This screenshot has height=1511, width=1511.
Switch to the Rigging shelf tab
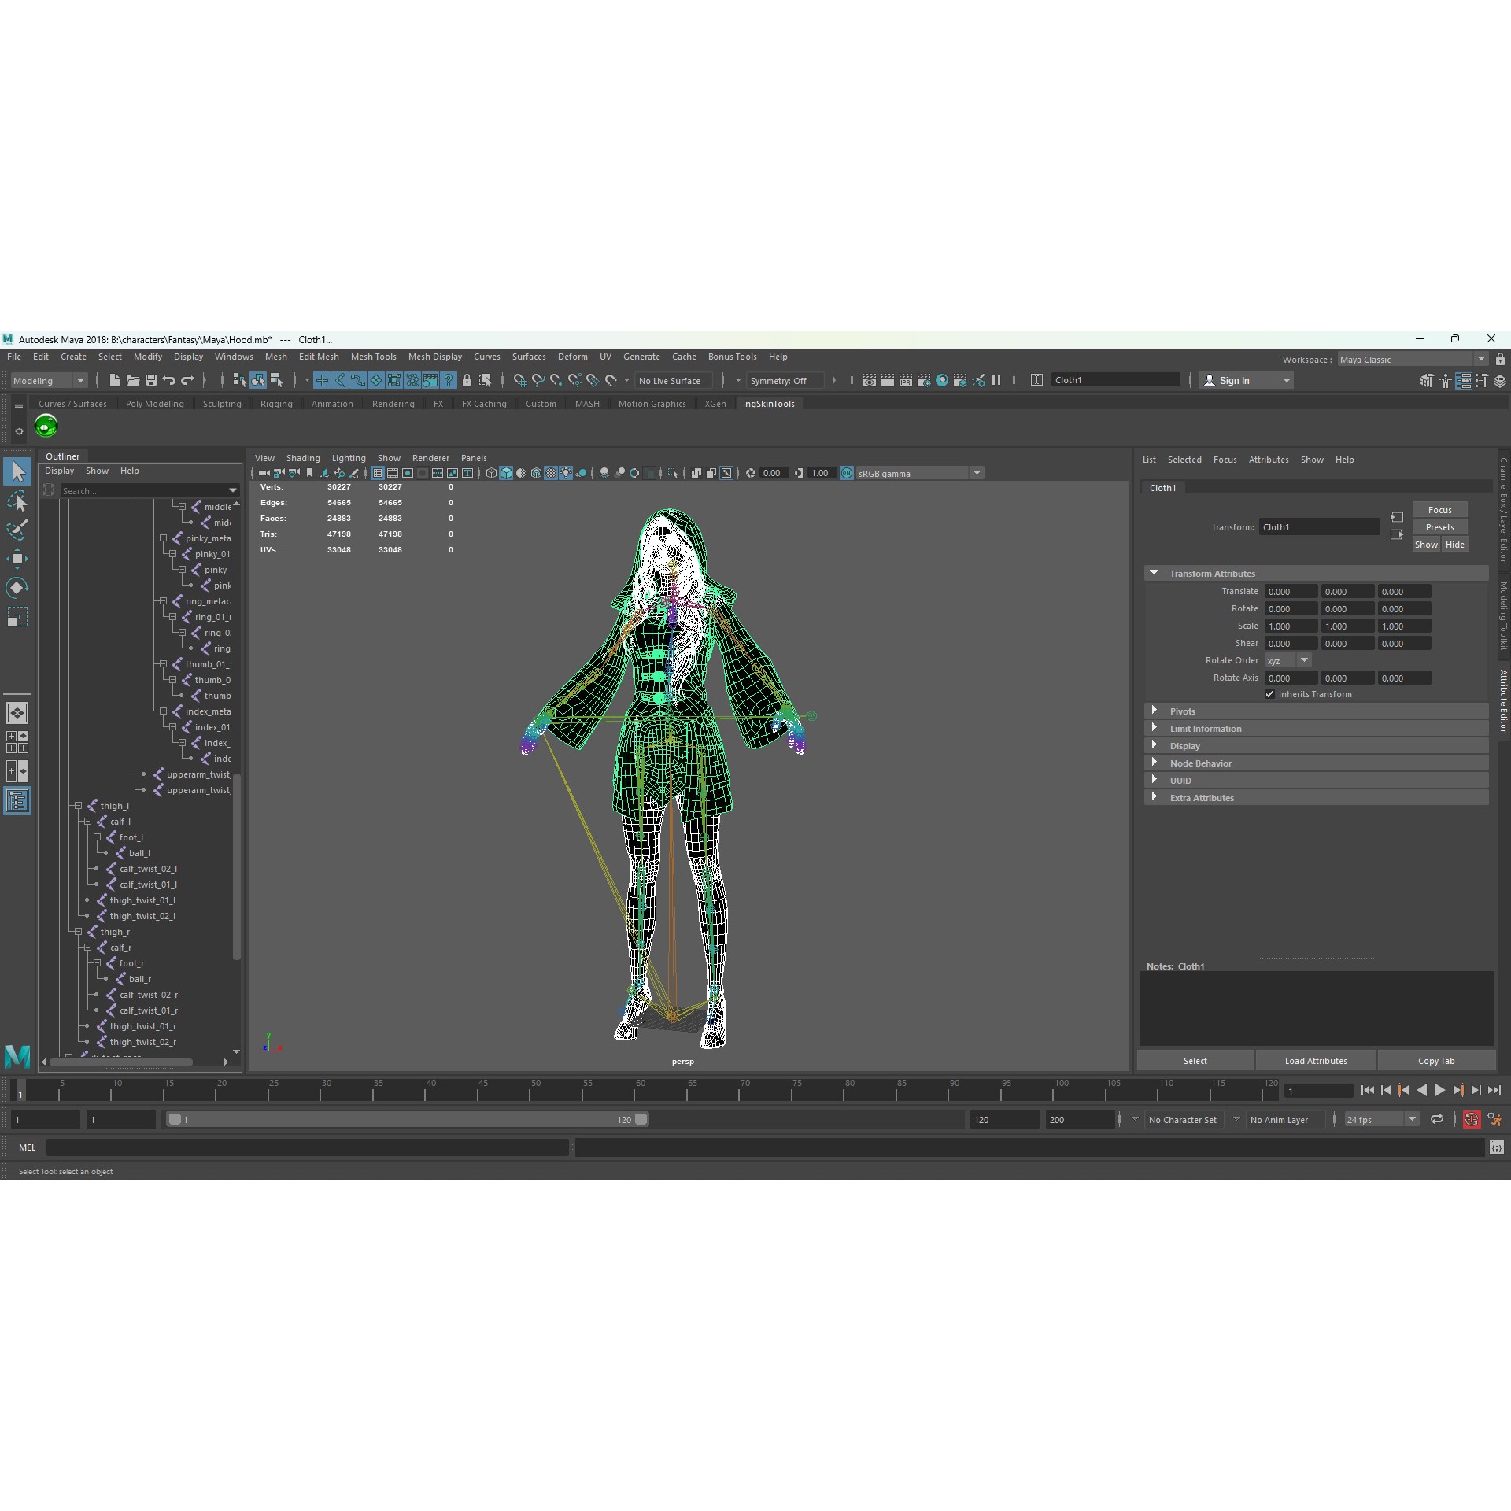(x=275, y=404)
